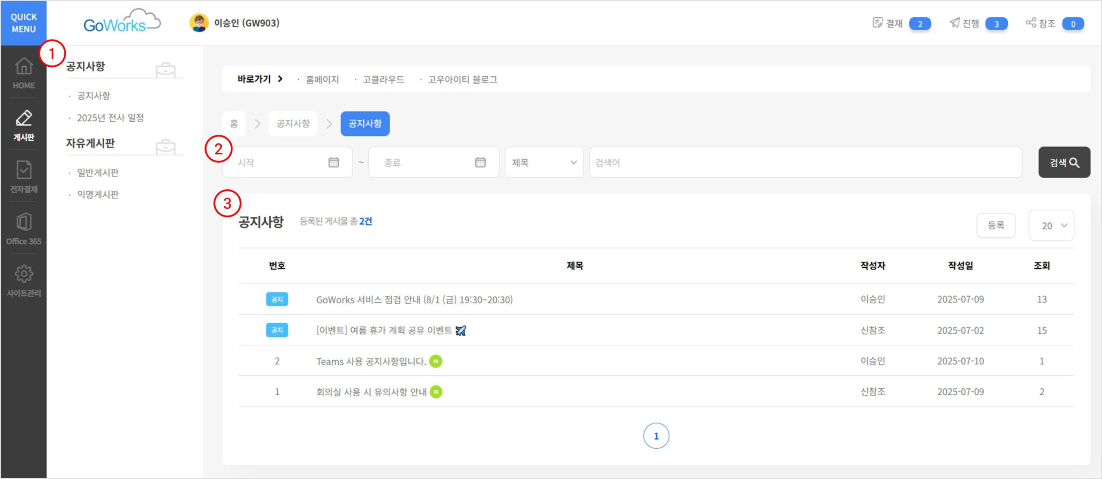Open the start date calendar icon
This screenshot has width=1102, height=479.
(334, 162)
